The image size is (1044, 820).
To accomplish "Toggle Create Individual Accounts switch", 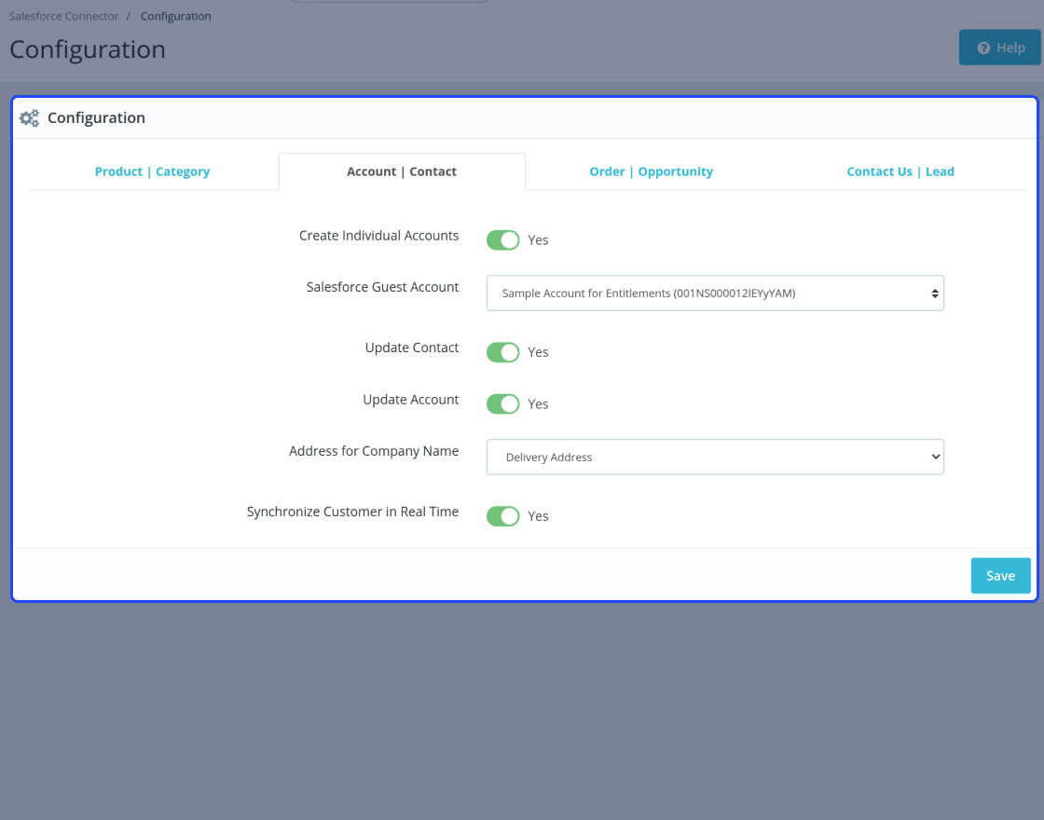I will click(502, 240).
